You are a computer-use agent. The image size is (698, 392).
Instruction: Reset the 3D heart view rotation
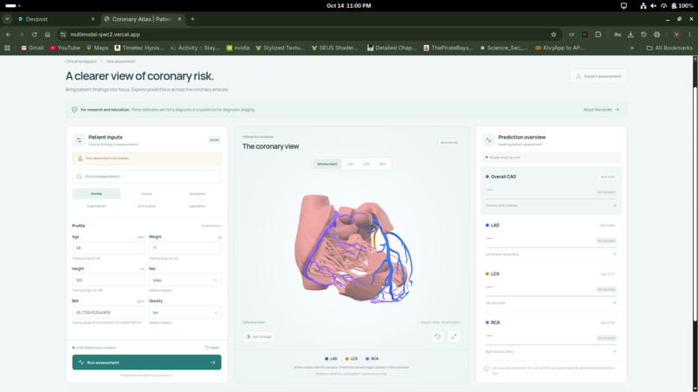(x=437, y=337)
